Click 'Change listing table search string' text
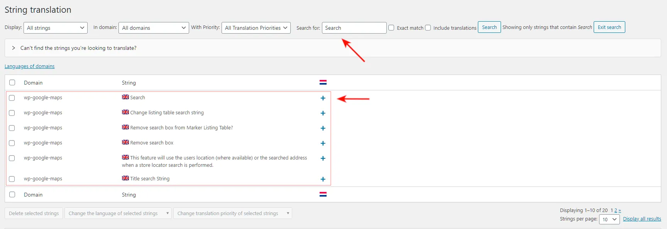The width and height of the screenshot is (667, 229). point(167,113)
